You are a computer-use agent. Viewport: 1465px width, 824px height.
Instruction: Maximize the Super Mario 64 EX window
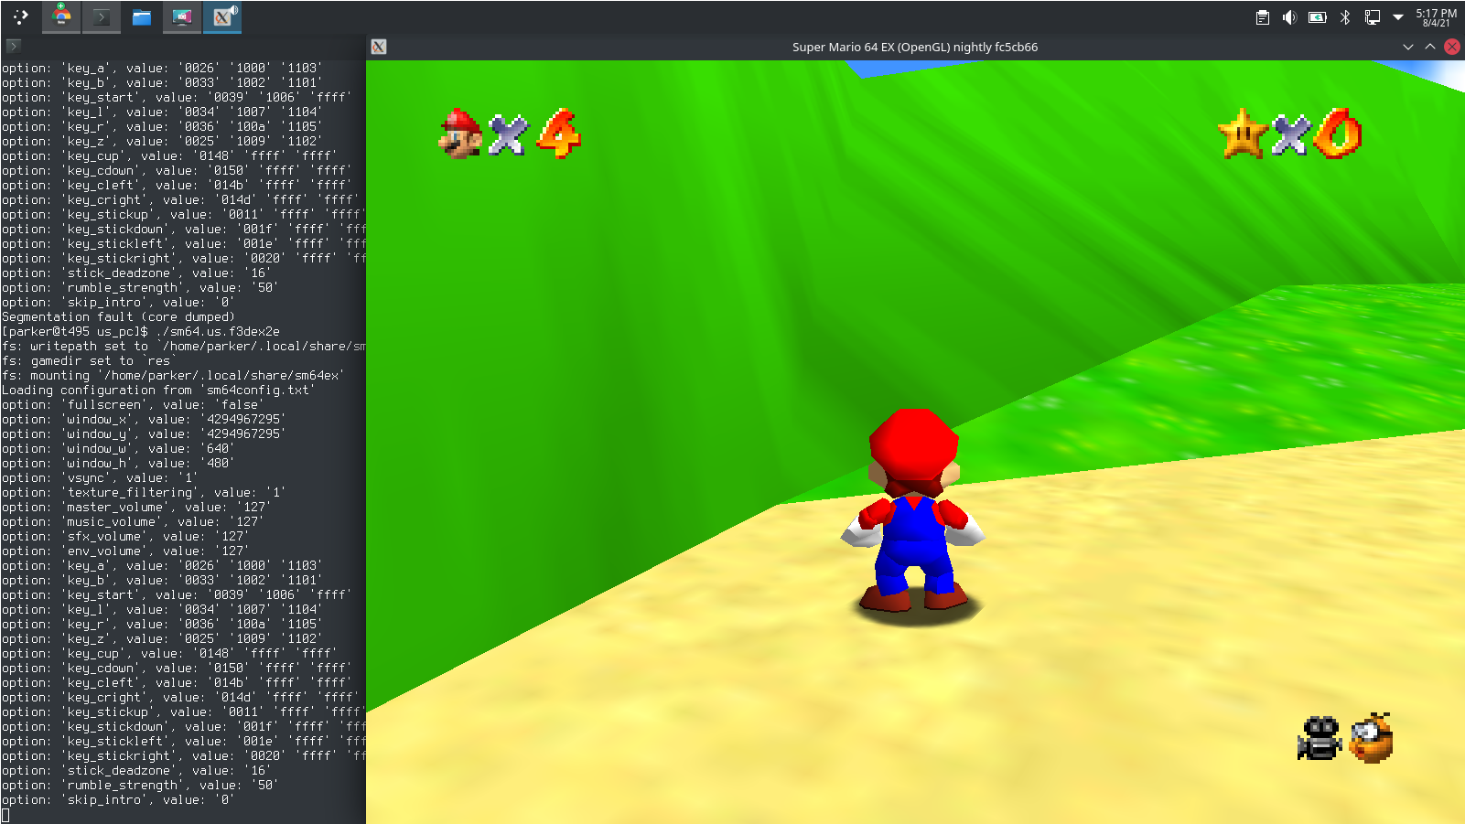coord(1431,47)
